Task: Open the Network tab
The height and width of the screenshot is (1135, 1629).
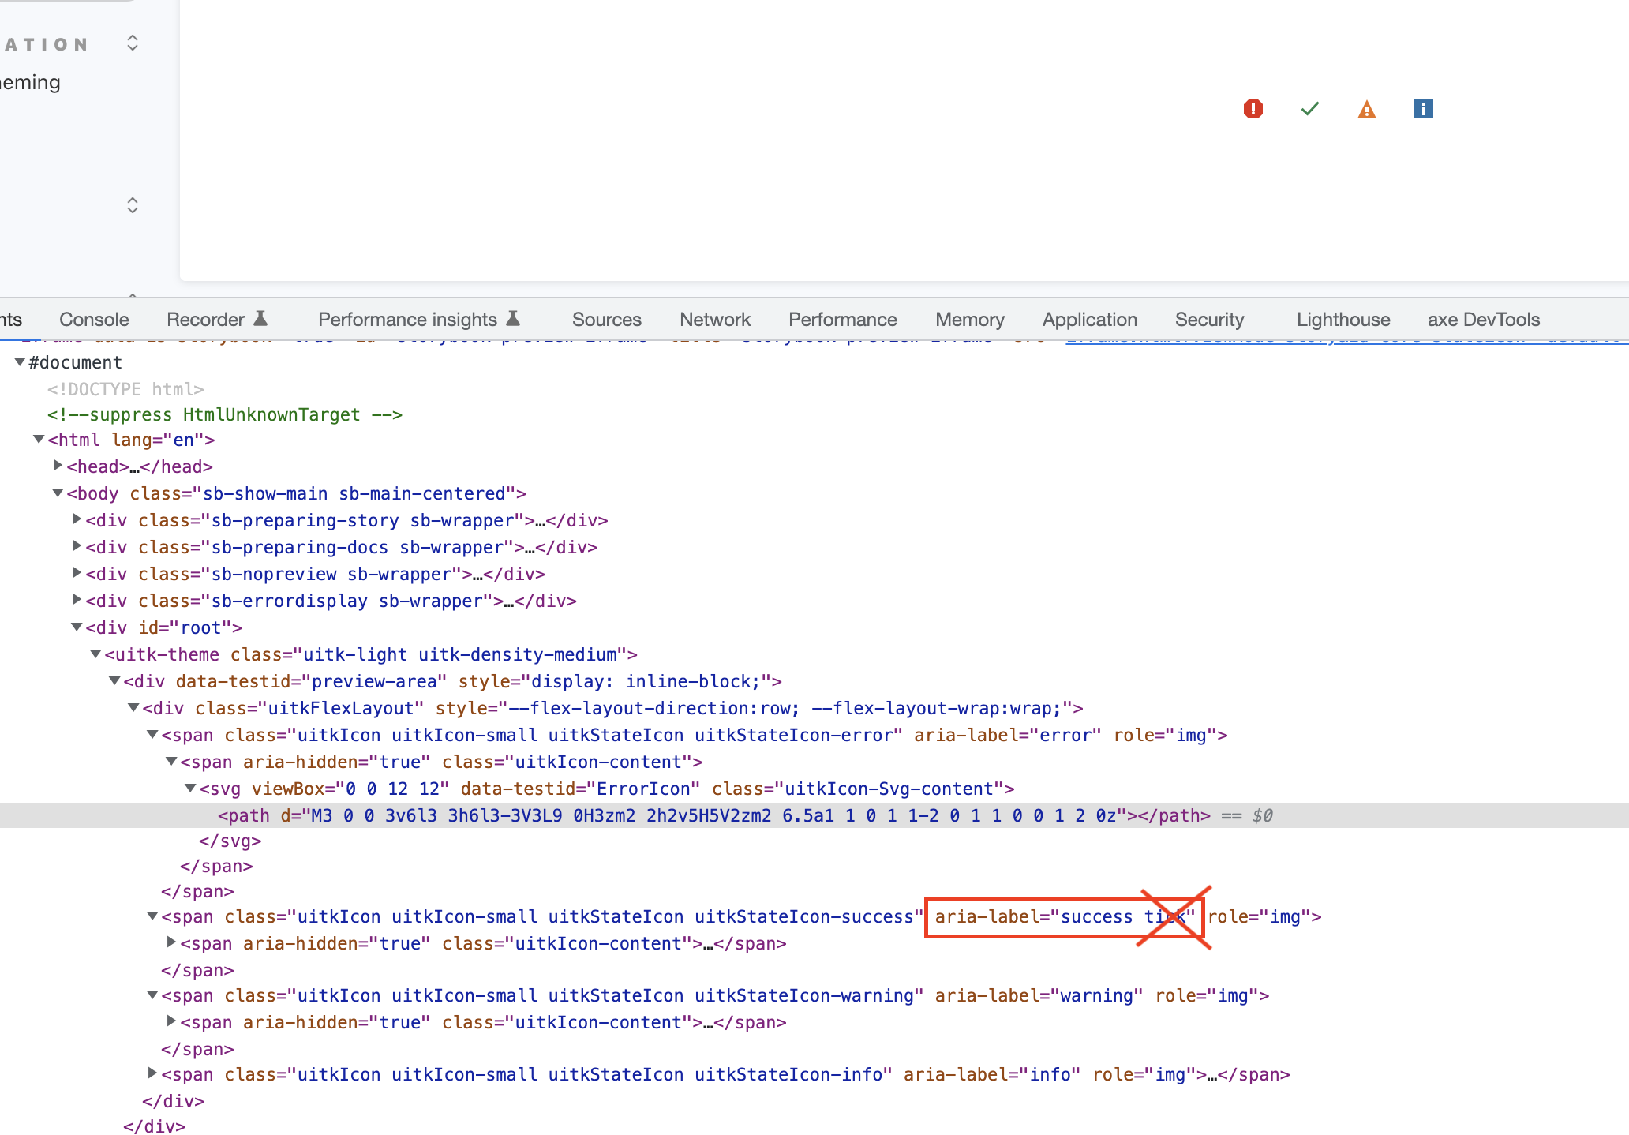Action: coord(714,319)
